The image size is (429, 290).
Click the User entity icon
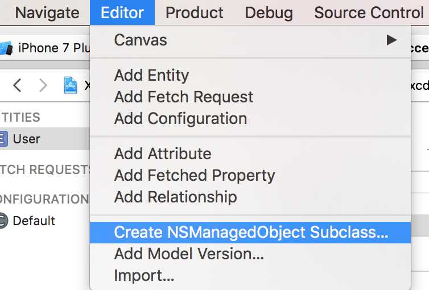pyautogui.click(x=3, y=139)
